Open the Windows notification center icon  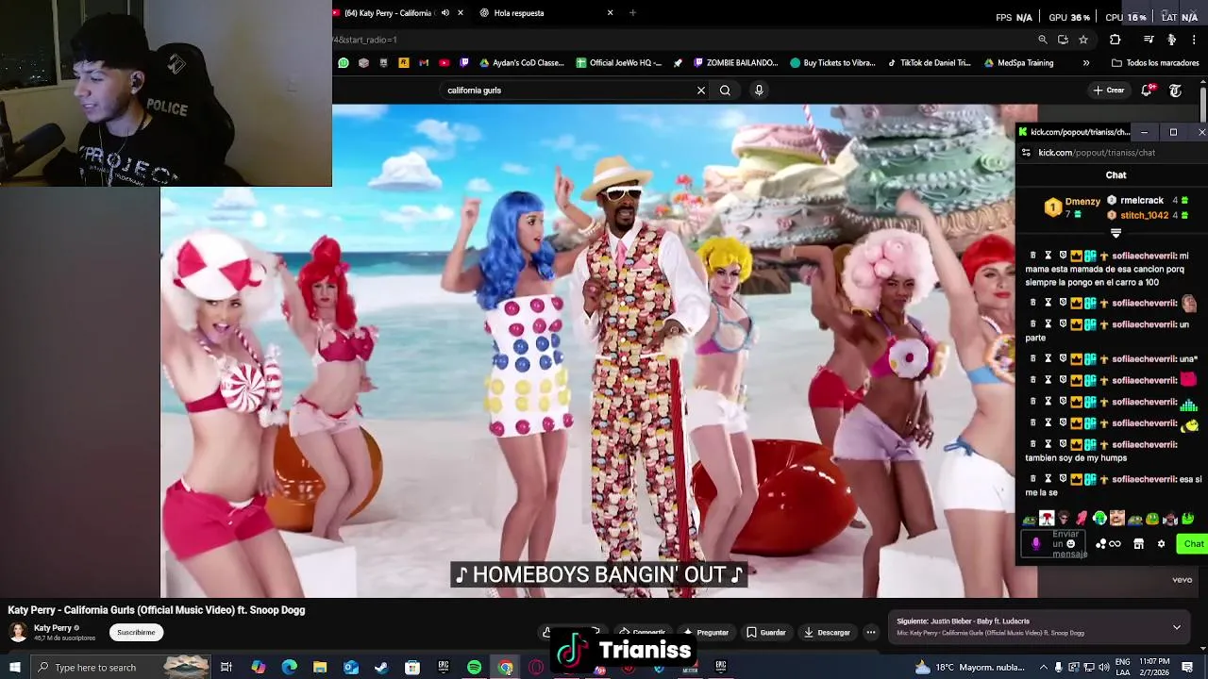coord(1188,668)
